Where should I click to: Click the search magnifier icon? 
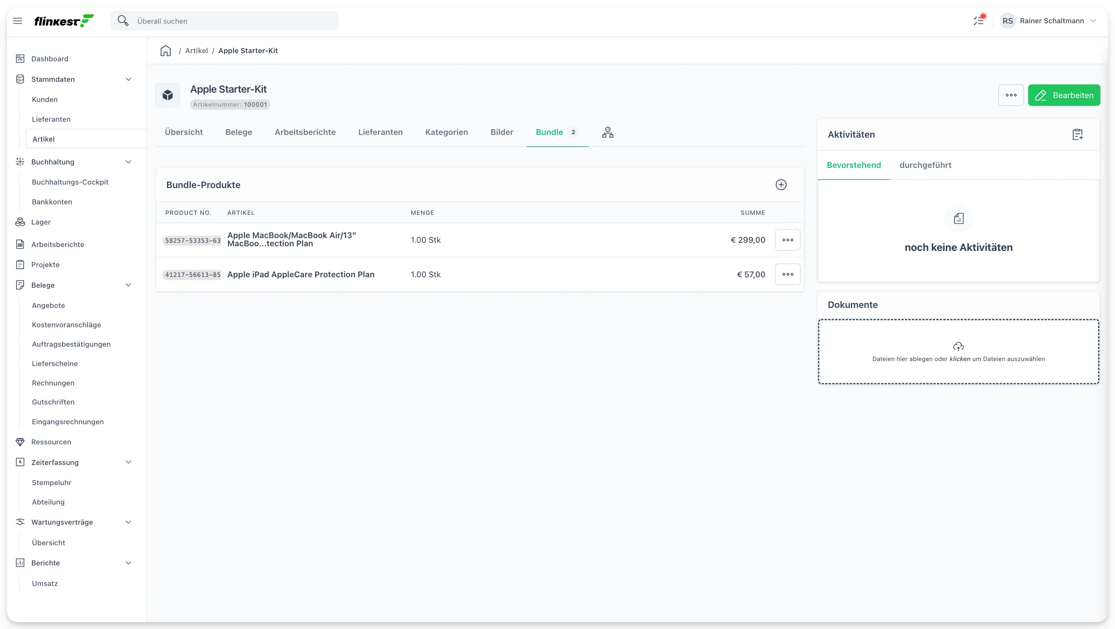[123, 21]
